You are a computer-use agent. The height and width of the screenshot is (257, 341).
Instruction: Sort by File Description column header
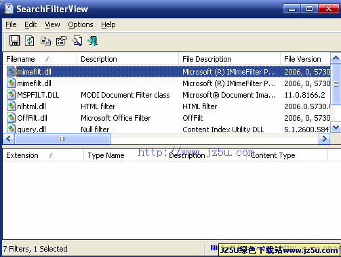(229, 59)
